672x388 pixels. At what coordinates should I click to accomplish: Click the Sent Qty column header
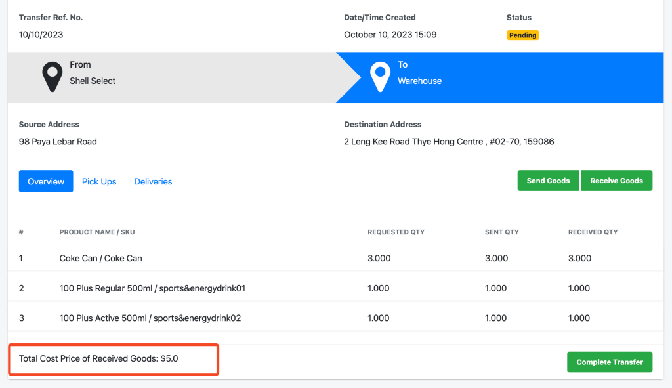502,232
